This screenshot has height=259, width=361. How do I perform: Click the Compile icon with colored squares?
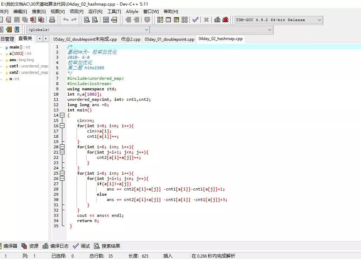(x=160, y=20)
